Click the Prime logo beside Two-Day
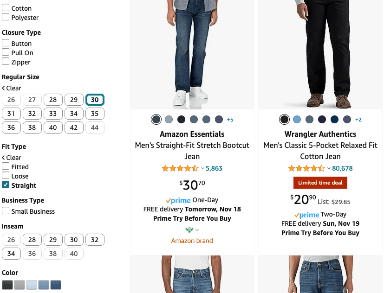 (306, 215)
